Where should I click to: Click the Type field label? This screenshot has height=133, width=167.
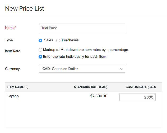point(9,40)
